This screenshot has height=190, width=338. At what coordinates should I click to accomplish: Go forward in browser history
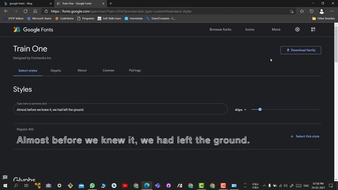click(16, 11)
